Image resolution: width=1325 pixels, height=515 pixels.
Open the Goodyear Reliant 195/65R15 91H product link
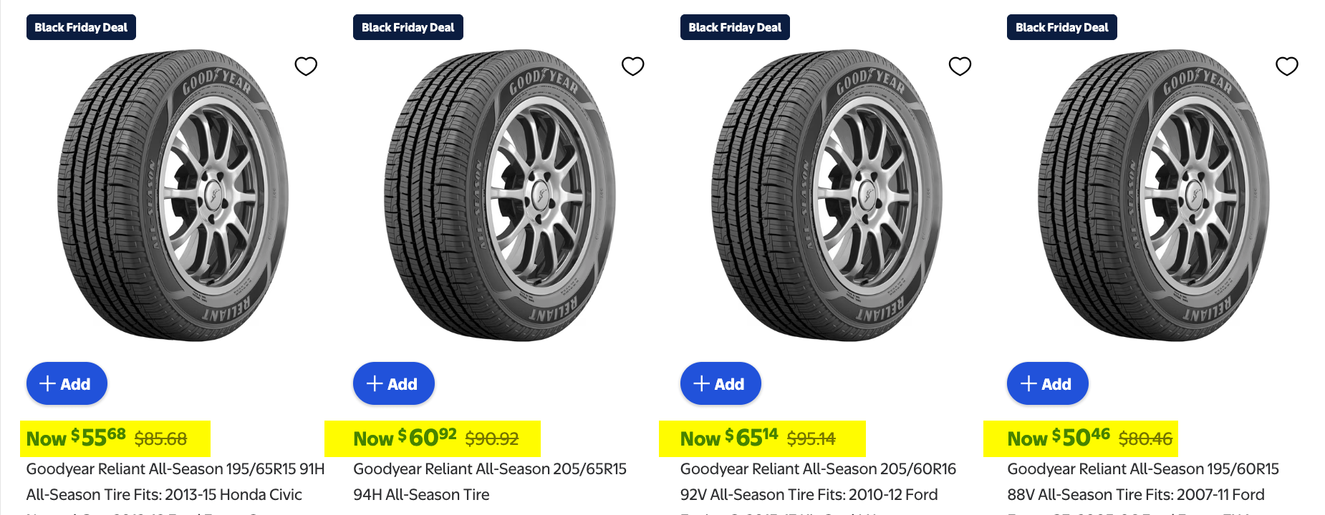coord(175,469)
